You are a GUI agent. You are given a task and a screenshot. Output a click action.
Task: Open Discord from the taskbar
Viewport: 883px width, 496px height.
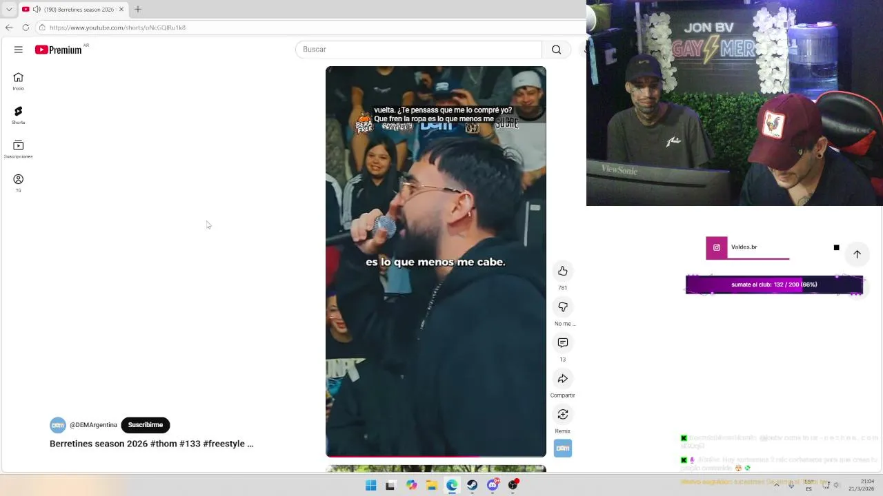493,485
